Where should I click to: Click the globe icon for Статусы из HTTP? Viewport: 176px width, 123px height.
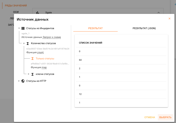[23, 81]
